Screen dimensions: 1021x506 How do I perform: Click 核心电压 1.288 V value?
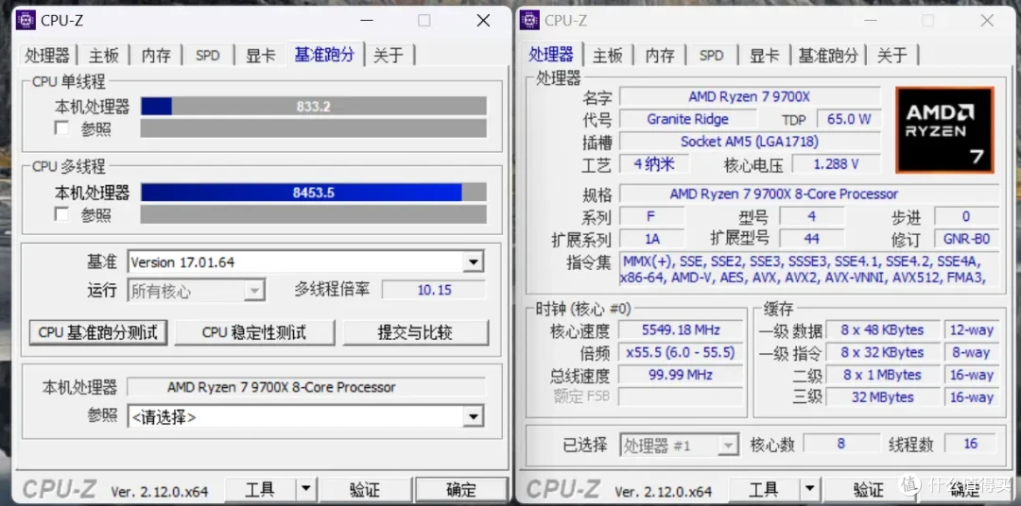836,164
